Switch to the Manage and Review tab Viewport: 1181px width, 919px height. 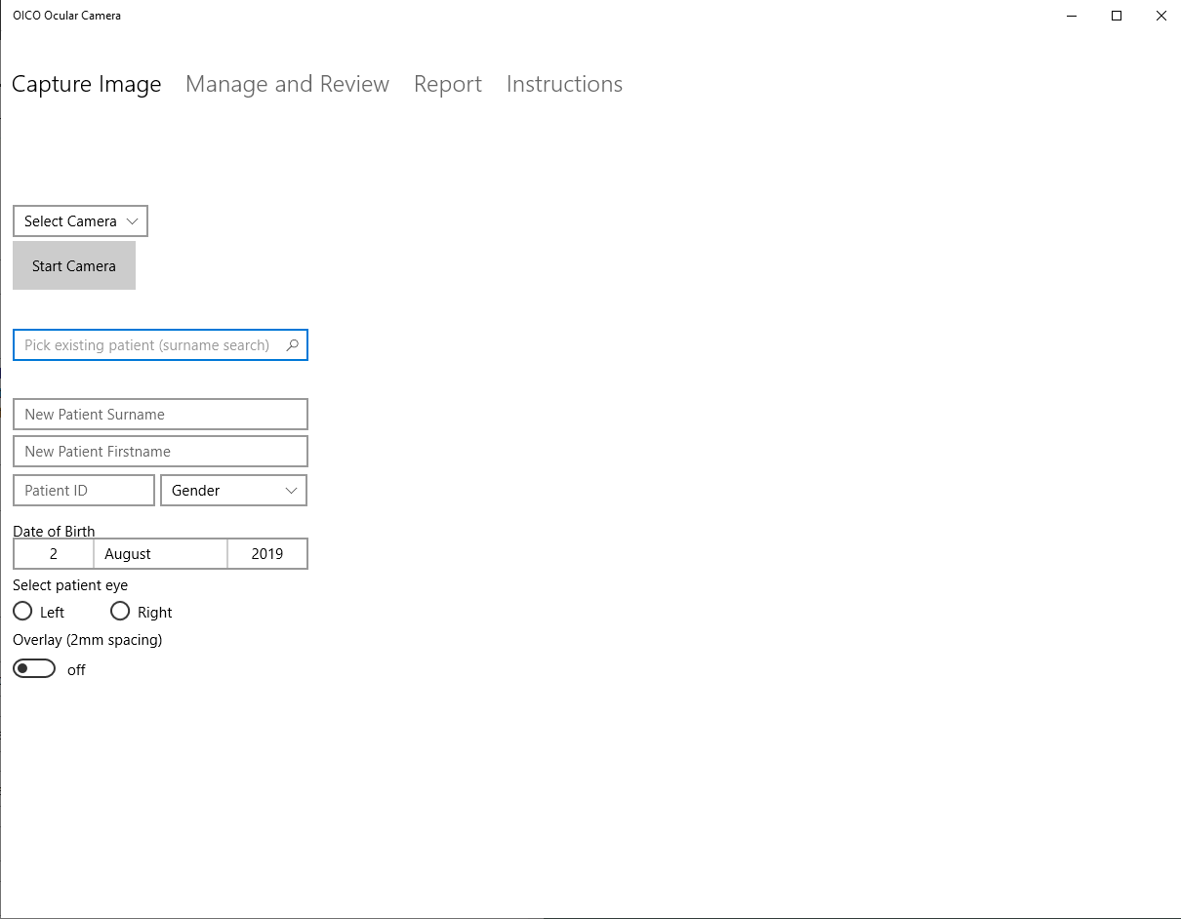(287, 84)
